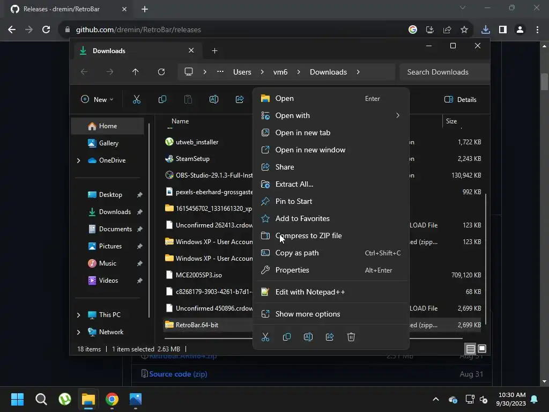Switch to large thumbnails view icon
549x412 pixels.
click(x=482, y=349)
